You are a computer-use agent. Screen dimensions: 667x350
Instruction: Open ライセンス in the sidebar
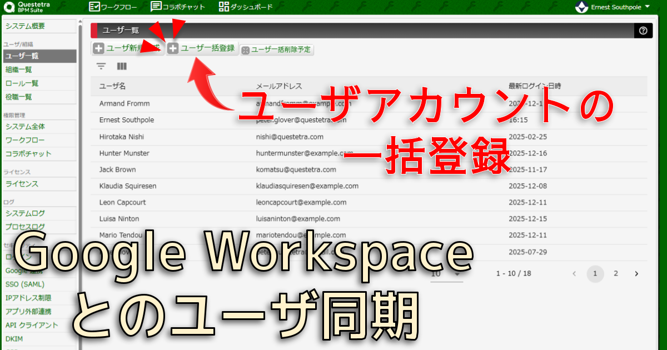(x=39, y=184)
